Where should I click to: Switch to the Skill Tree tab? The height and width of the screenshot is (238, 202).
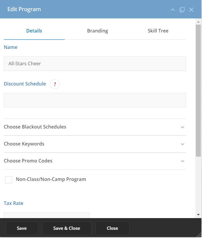click(158, 31)
